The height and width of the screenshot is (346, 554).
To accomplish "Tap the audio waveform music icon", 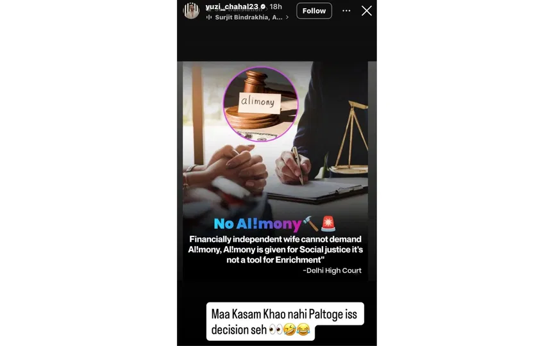I will point(209,17).
